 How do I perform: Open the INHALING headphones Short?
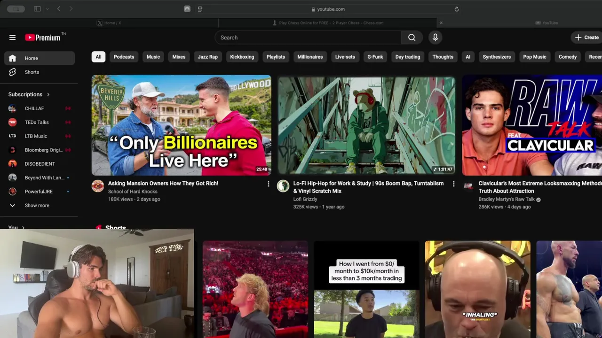(477, 289)
